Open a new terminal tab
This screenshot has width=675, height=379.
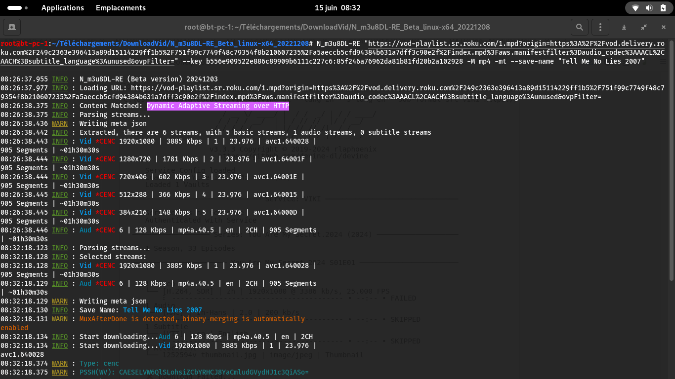11,27
